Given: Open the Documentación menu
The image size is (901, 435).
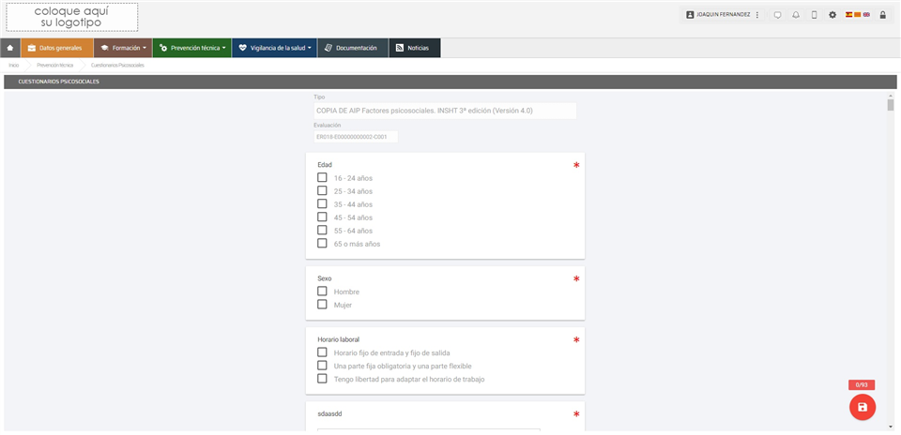Looking at the screenshot, I should pyautogui.click(x=352, y=48).
